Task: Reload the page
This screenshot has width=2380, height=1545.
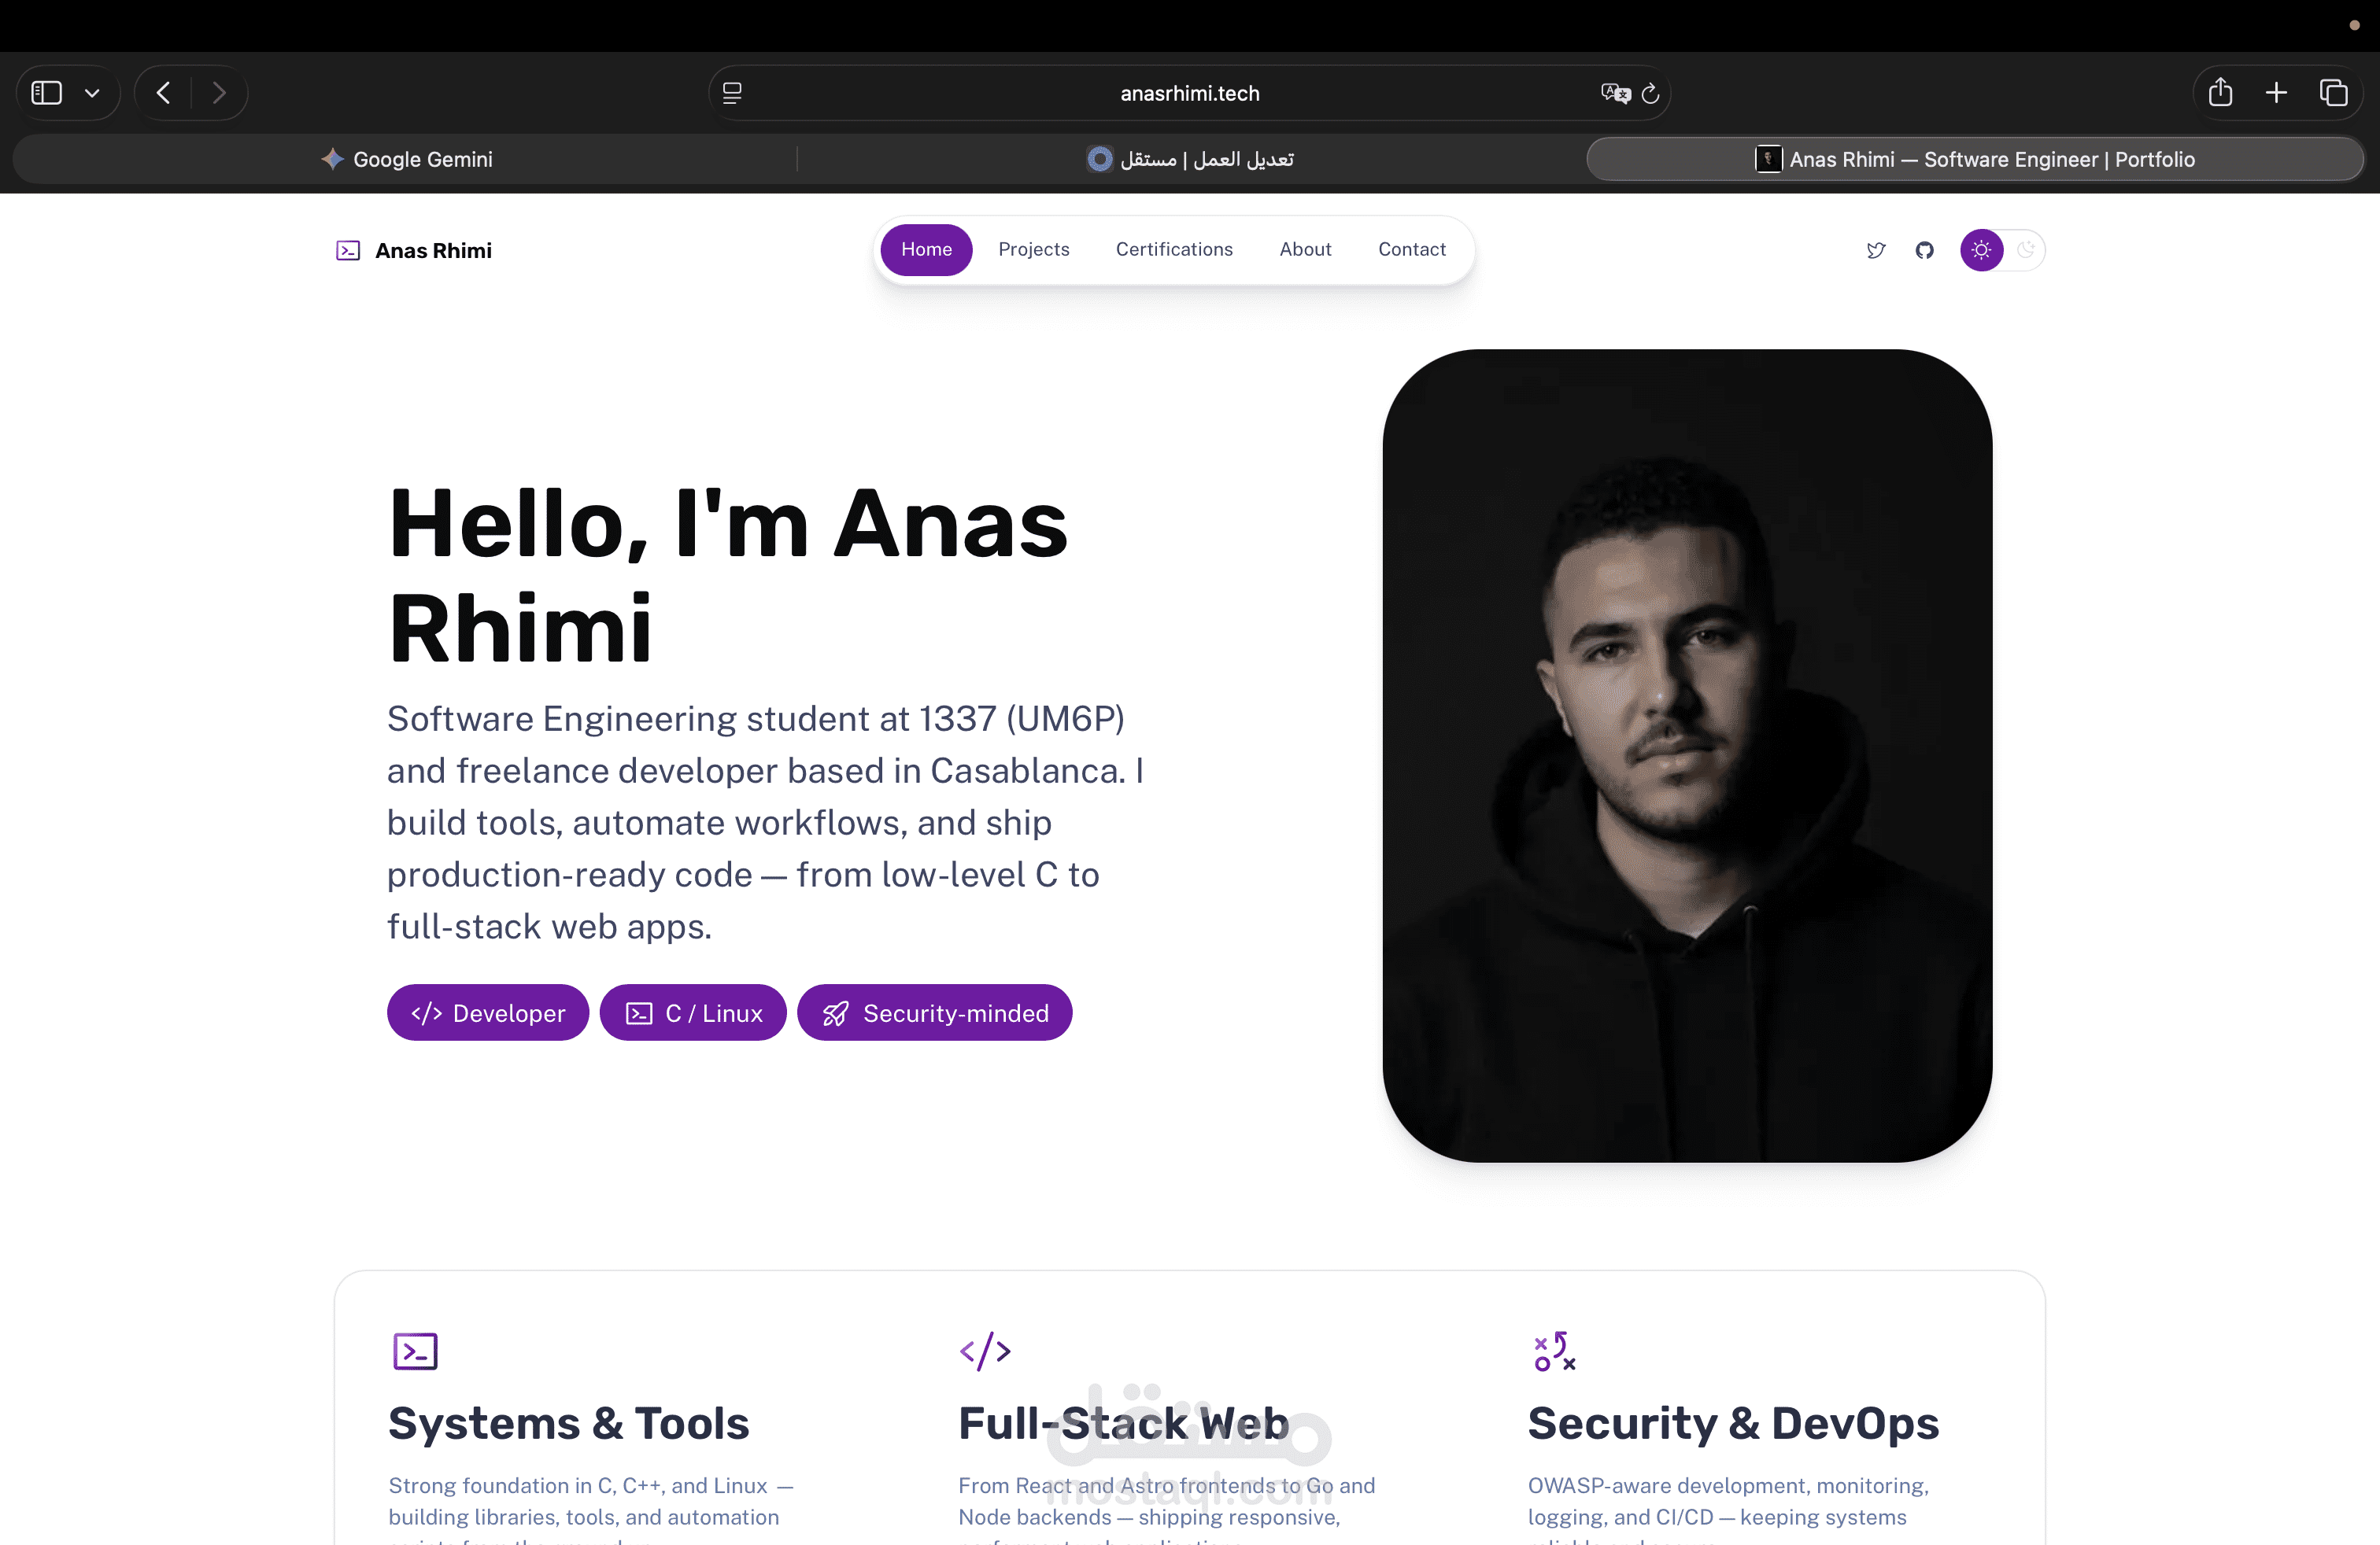Action: pyautogui.click(x=1651, y=93)
